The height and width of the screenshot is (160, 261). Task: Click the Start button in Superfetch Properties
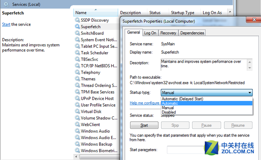(144, 125)
